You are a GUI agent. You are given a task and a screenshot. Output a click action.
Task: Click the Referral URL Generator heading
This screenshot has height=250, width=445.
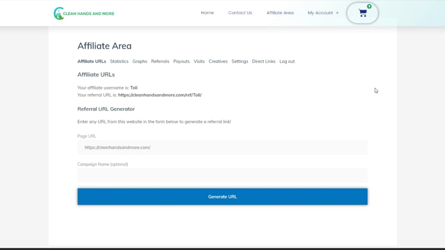point(106,109)
